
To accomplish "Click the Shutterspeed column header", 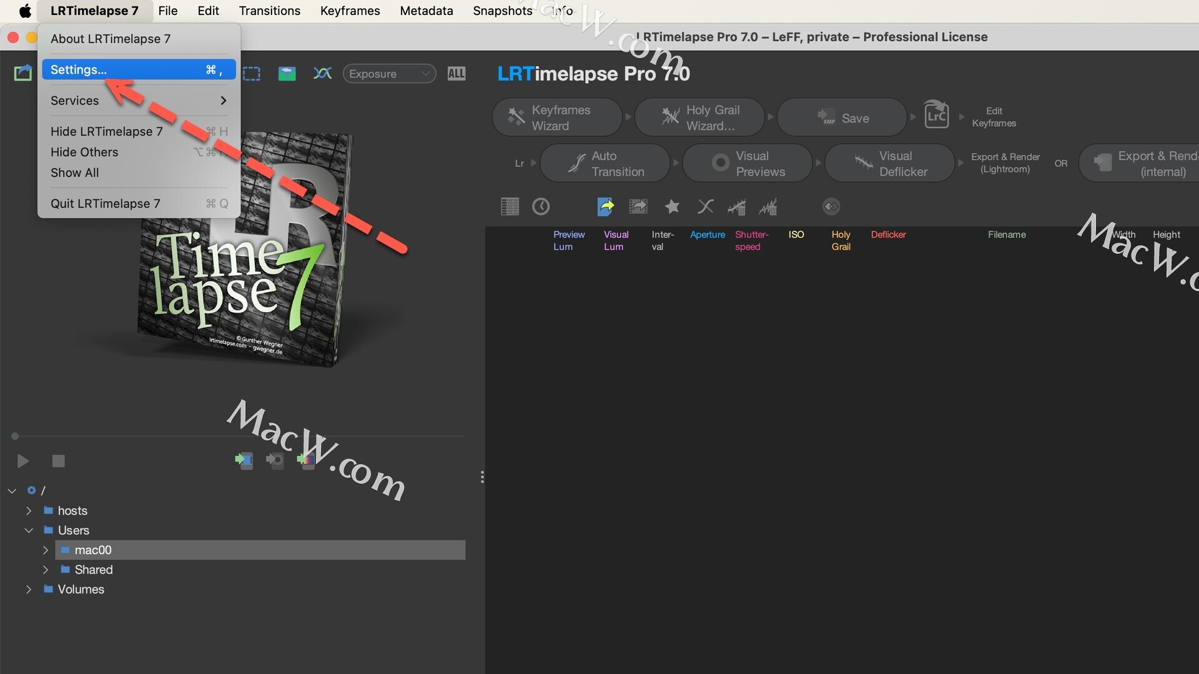I will point(752,240).
